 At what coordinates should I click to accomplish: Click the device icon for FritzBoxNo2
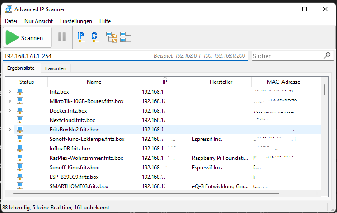20,129
